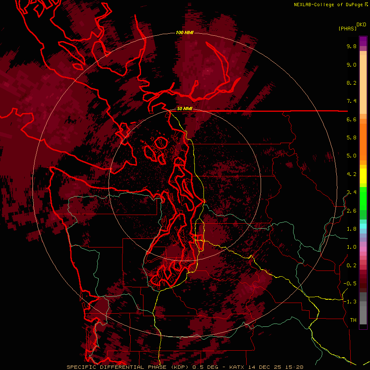Image resolution: width=370 pixels, height=370 pixels.
Task: Click the -0.5 color scale value
Action: 350,284
